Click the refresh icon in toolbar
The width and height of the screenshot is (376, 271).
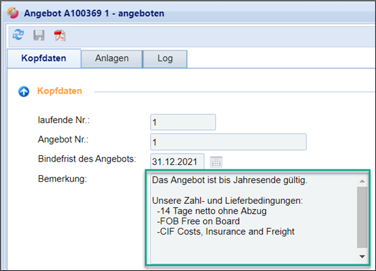(x=18, y=35)
